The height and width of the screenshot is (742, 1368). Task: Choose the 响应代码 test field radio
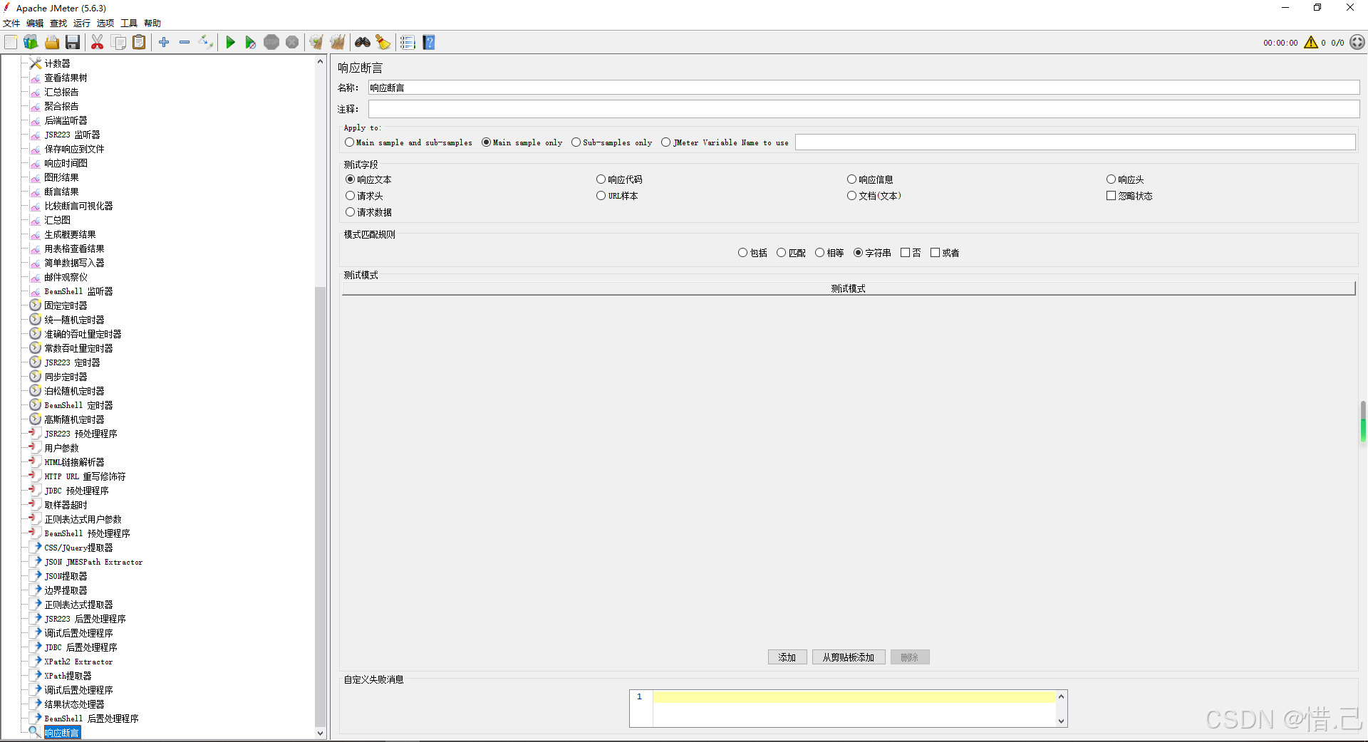(x=619, y=179)
